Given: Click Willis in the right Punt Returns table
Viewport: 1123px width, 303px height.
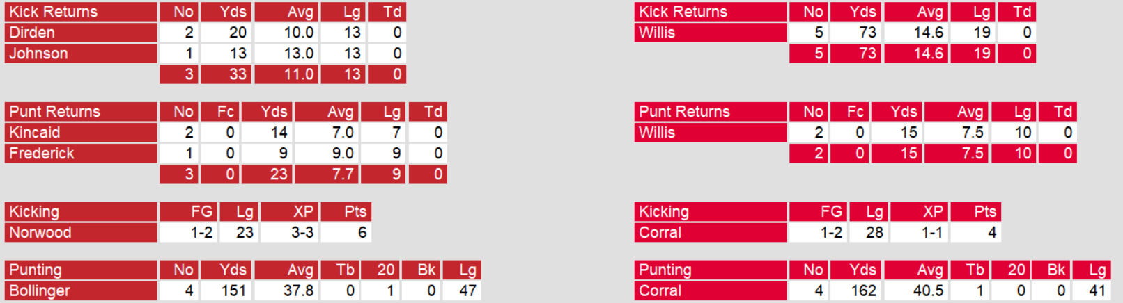Looking at the screenshot, I should 657,133.
